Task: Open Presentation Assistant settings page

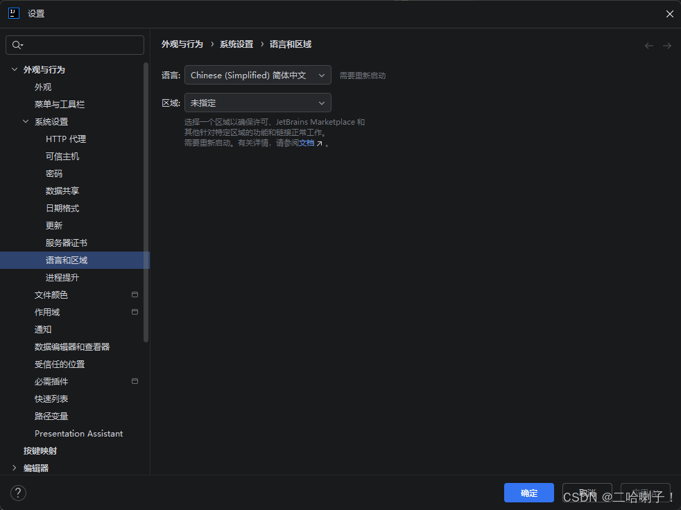Action: [78, 434]
